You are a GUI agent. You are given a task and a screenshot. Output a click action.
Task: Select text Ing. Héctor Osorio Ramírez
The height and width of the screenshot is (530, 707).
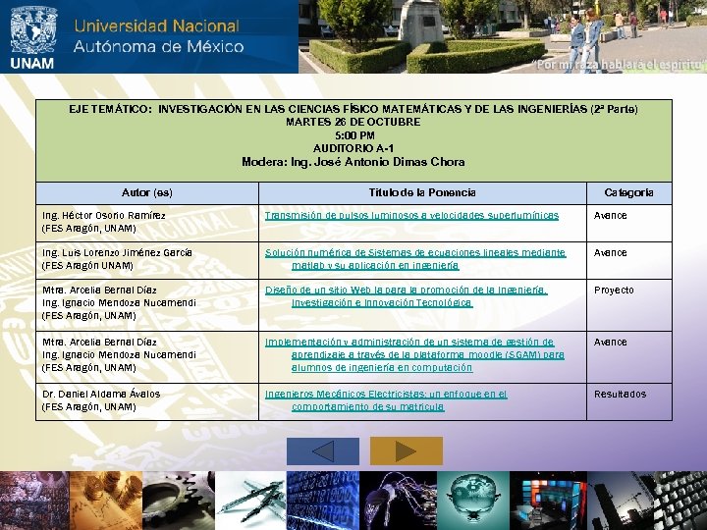tap(104, 215)
